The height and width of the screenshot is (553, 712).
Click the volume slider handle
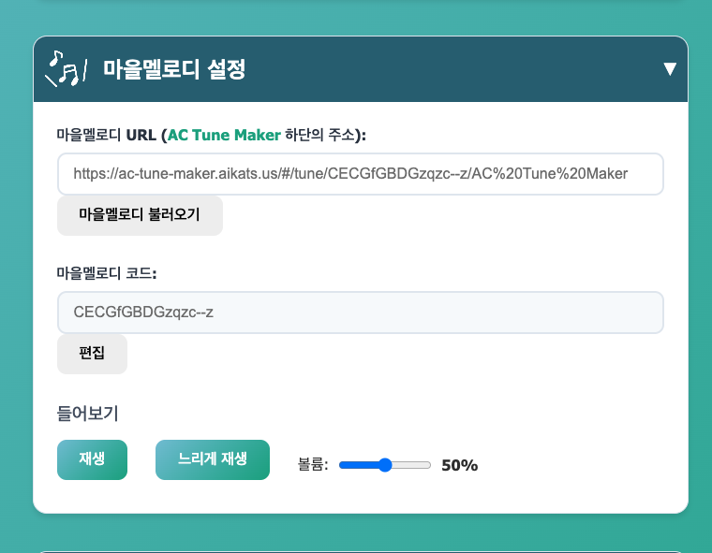point(385,465)
